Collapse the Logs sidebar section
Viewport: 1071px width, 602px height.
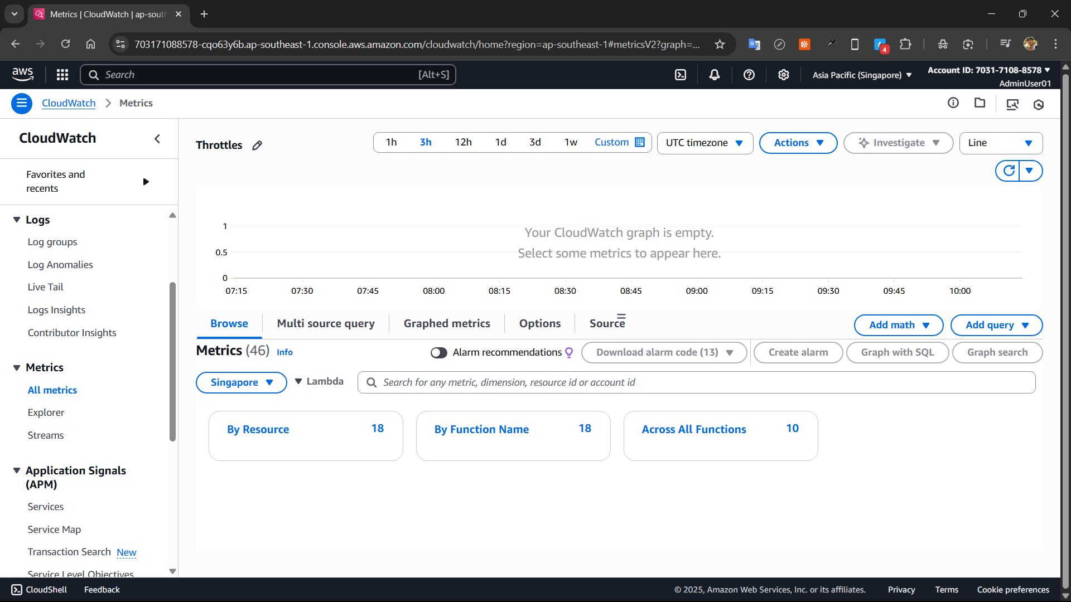click(17, 220)
